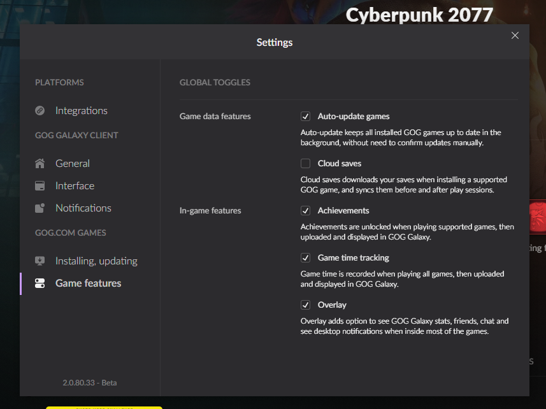Click the Cloud saves label
Image resolution: width=546 pixels, height=409 pixels.
[340, 163]
